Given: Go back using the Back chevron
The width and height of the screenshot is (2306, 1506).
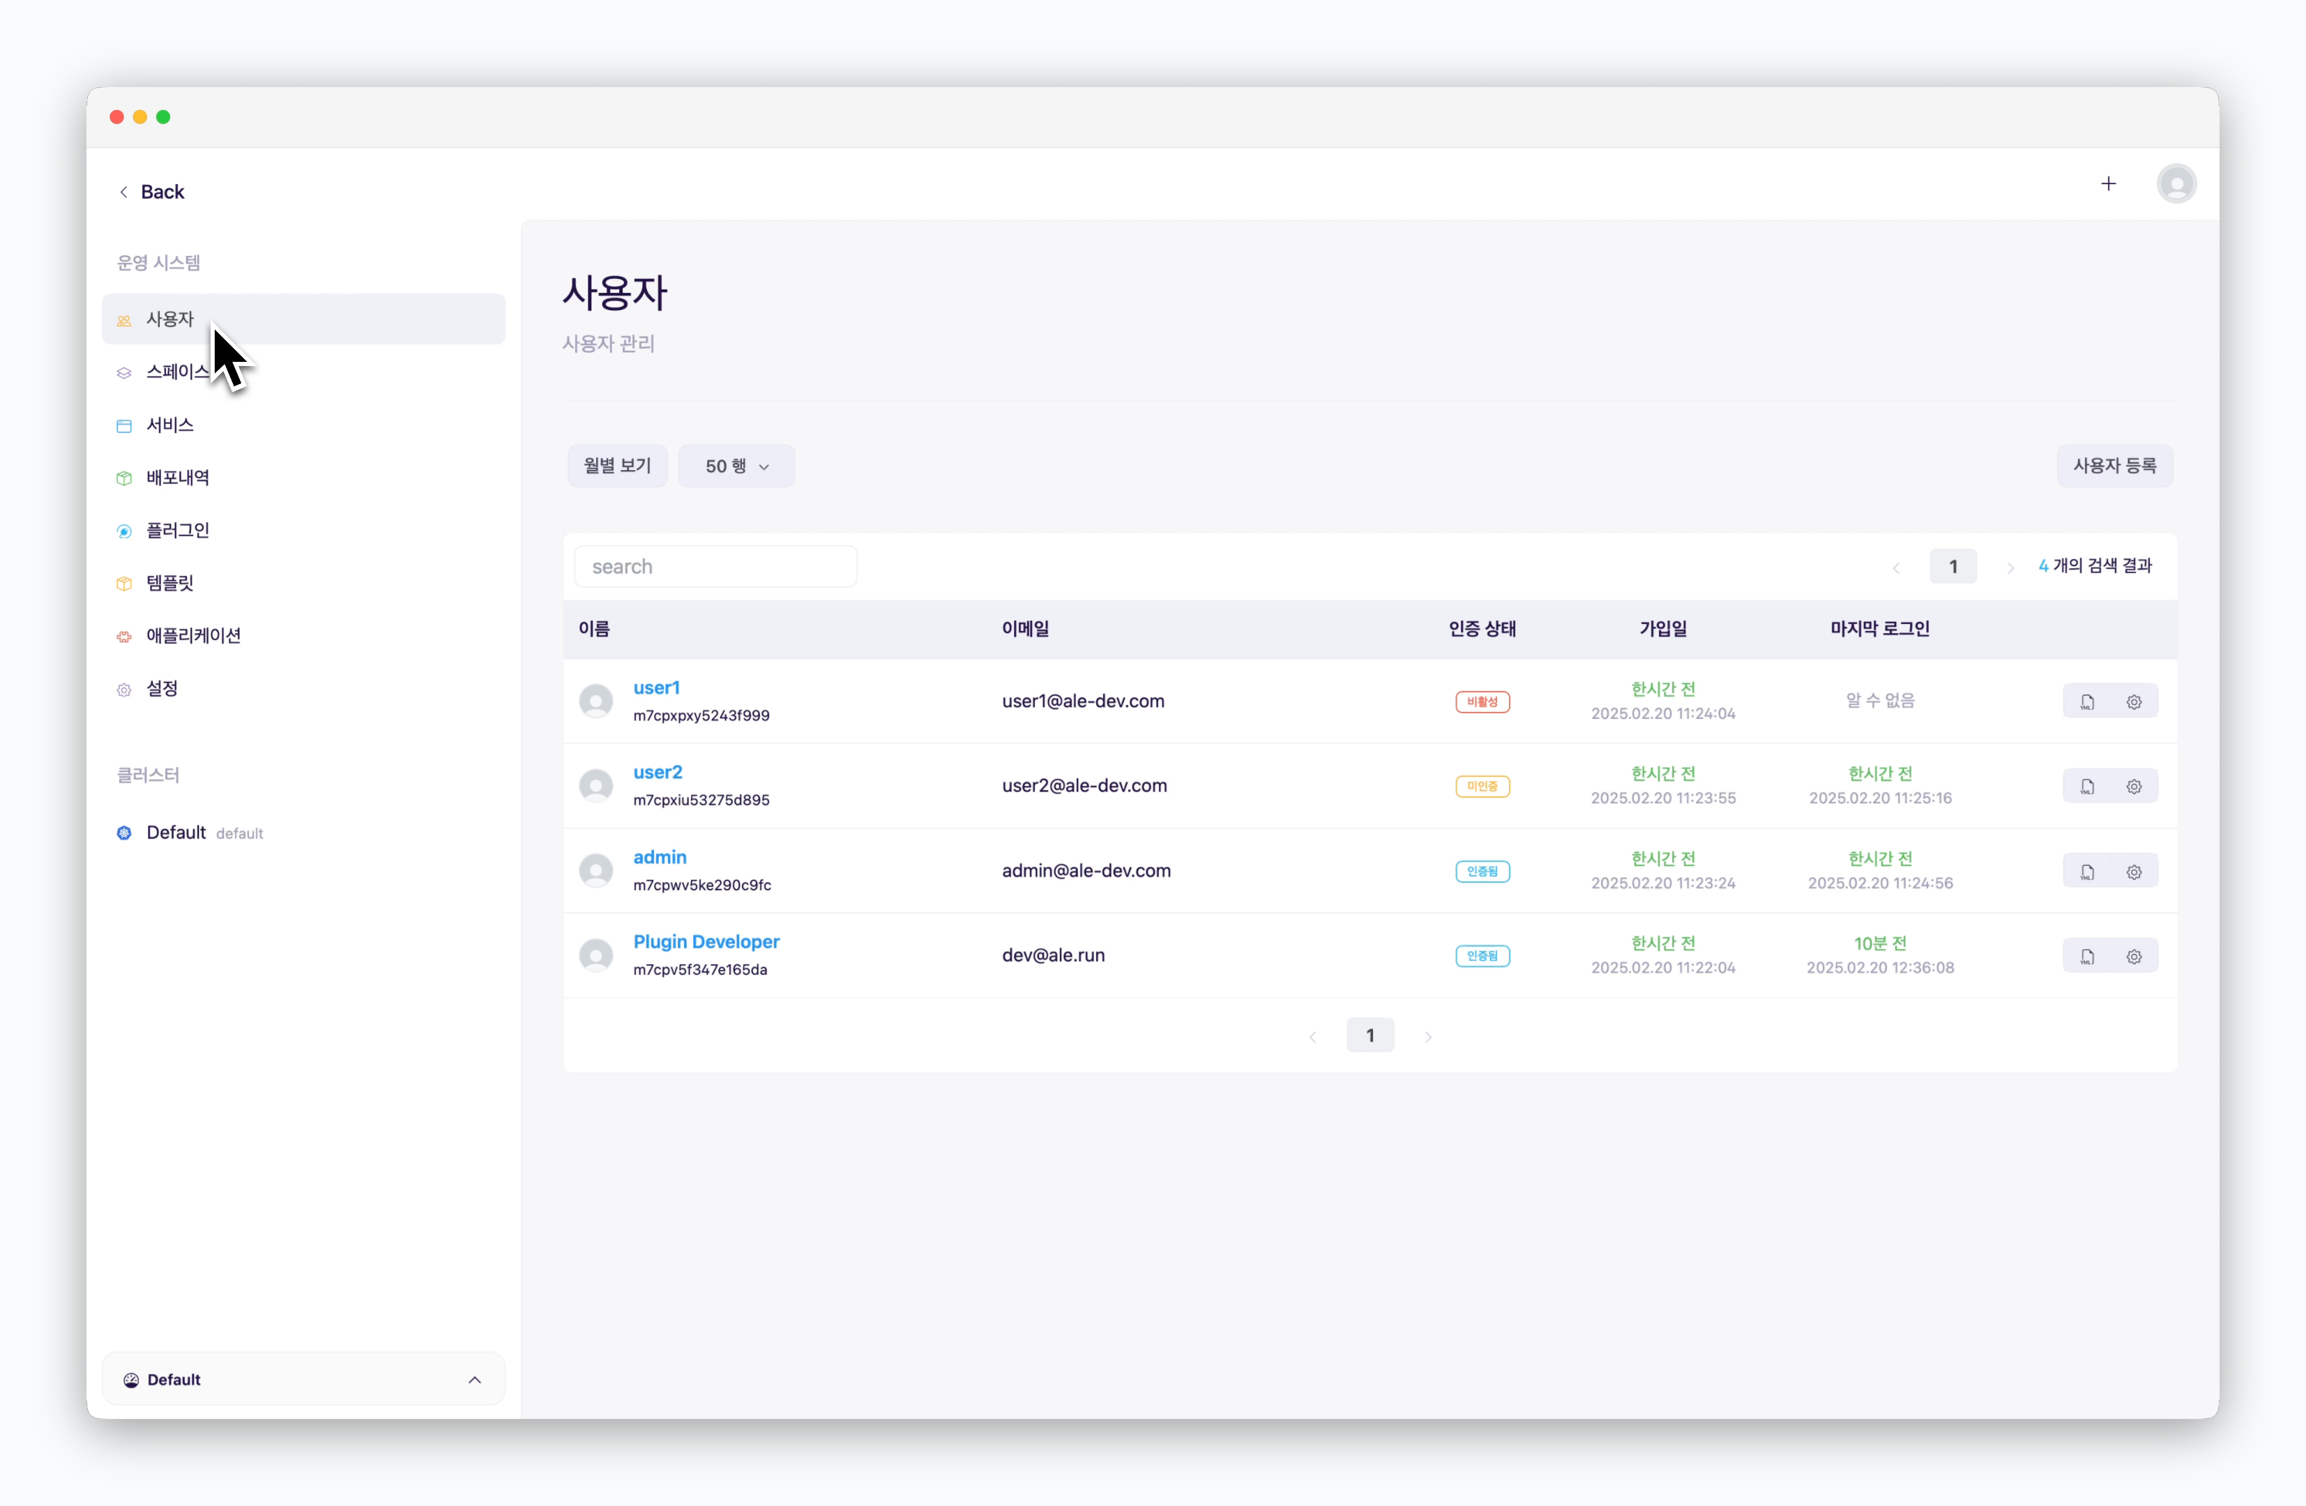Looking at the screenshot, I should tap(124, 192).
